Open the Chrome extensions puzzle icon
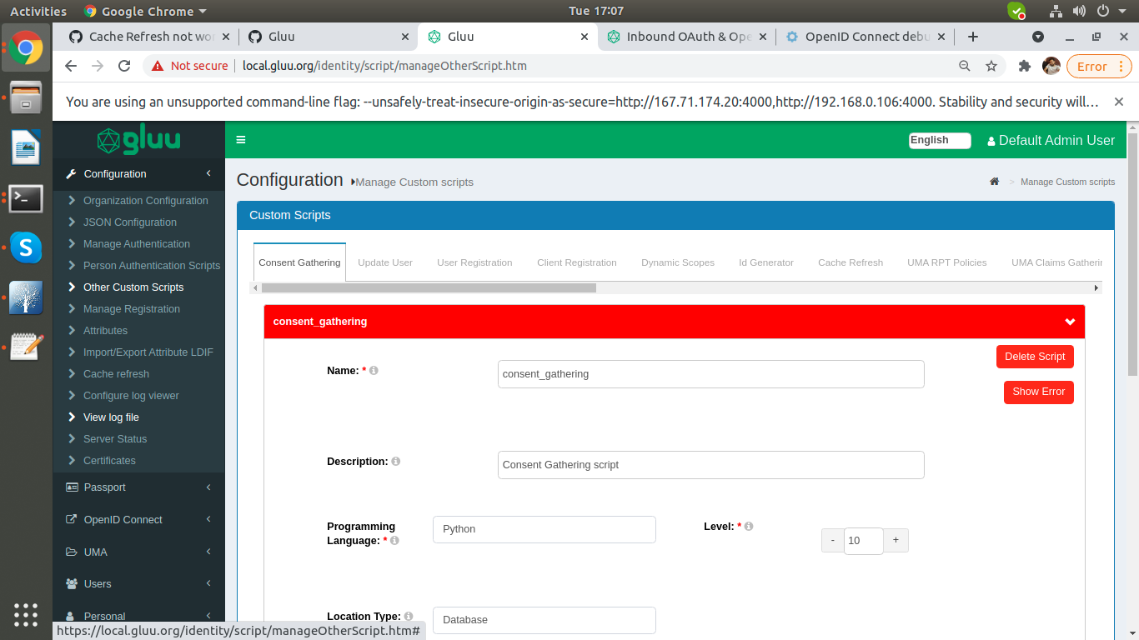 1025,66
